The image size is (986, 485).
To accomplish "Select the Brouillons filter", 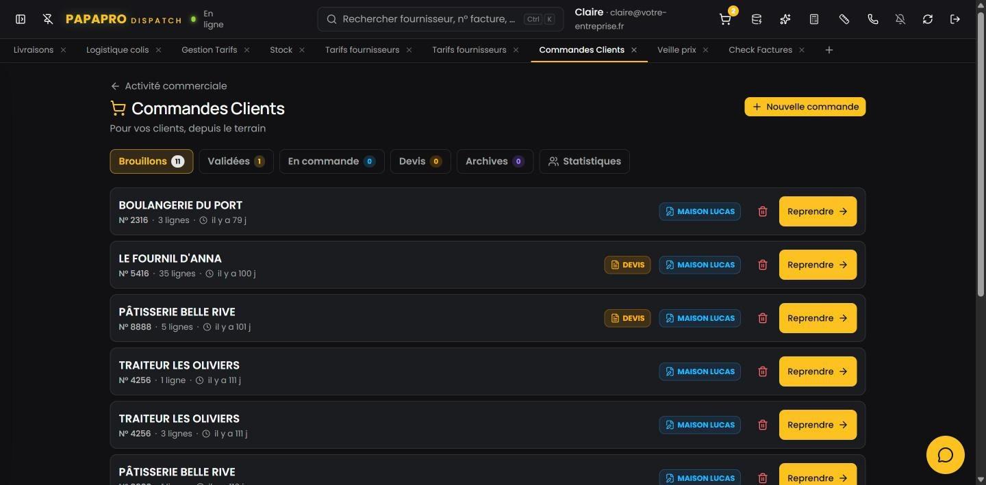I will click(x=151, y=161).
